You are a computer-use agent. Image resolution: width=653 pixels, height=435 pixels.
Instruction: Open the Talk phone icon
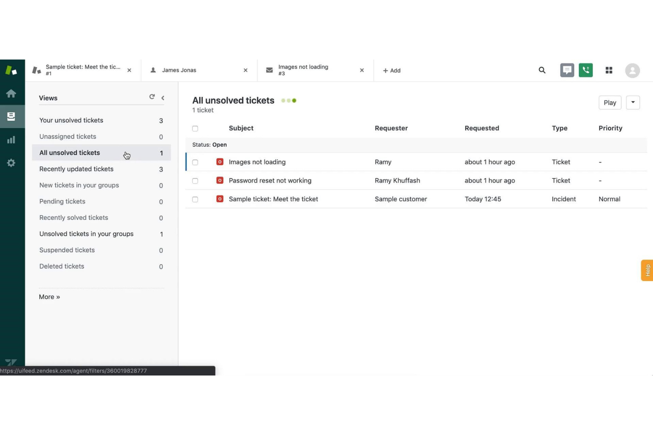[x=585, y=70]
